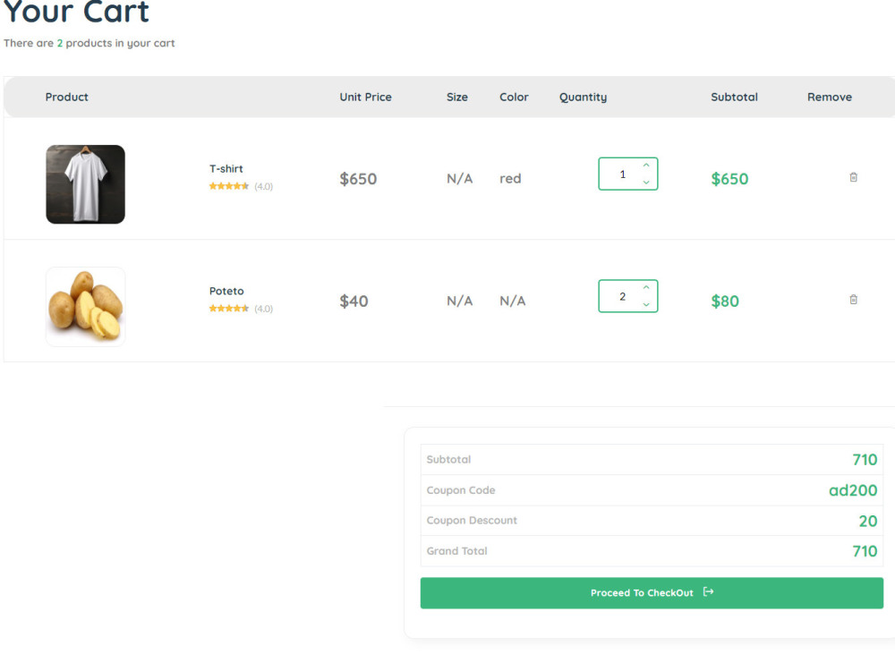Click the Subtotal column header
The width and height of the screenshot is (895, 671).
pos(734,97)
